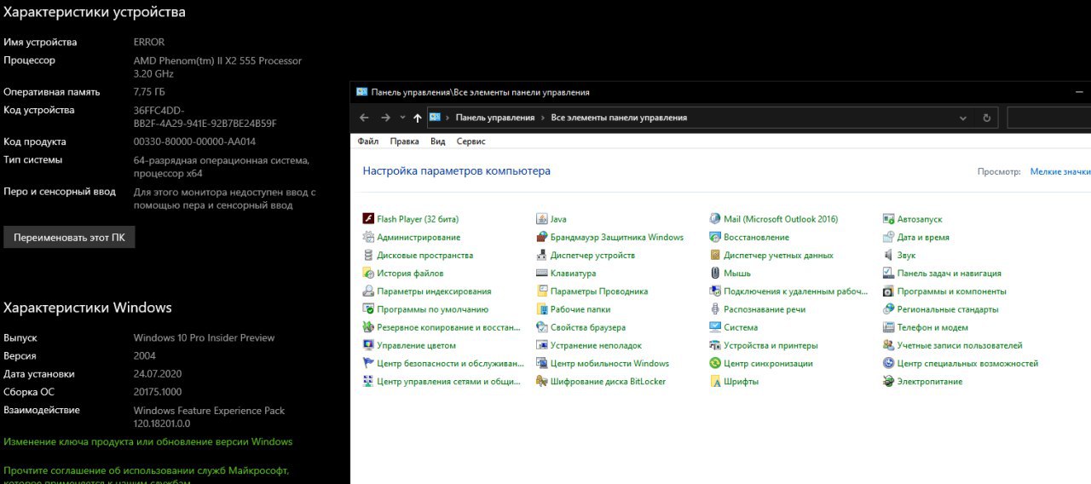Open the Параметры индексирования icon
This screenshot has width=1091, height=484.
click(368, 291)
